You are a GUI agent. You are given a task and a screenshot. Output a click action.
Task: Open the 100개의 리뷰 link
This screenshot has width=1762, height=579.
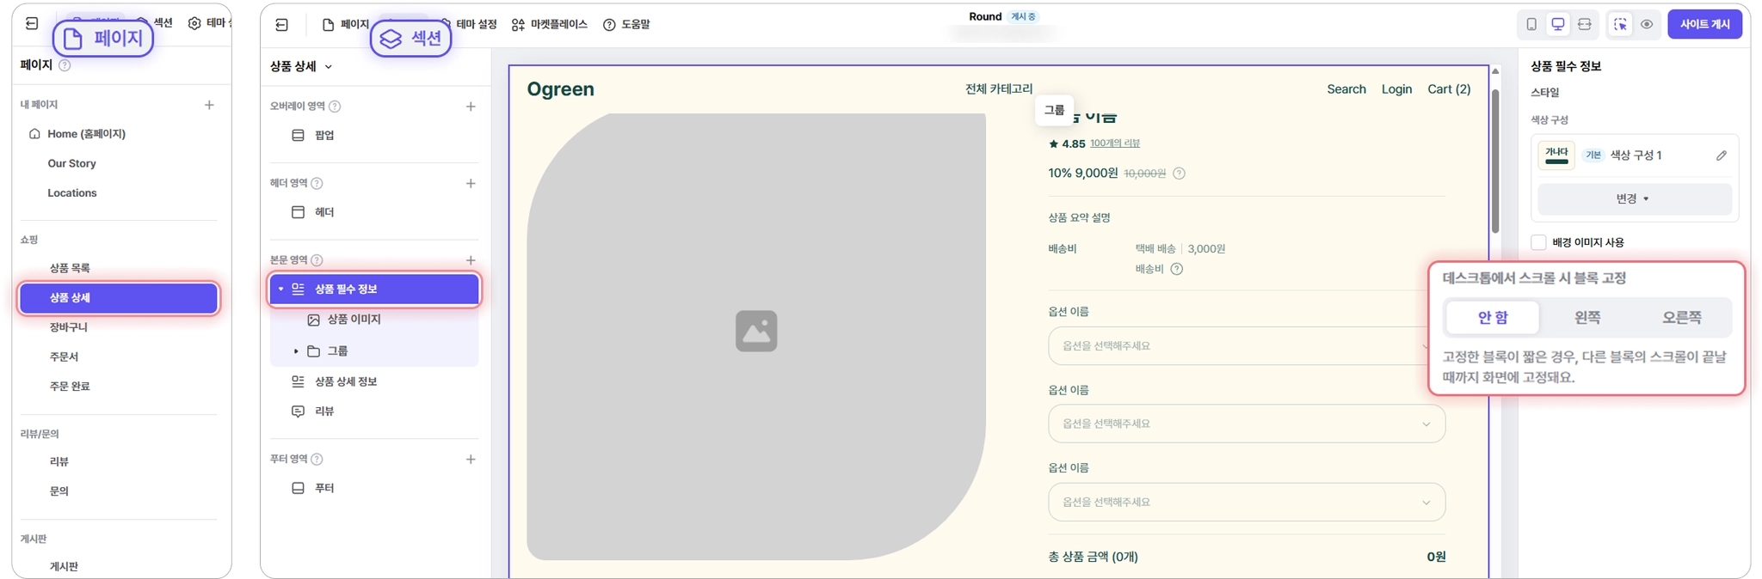[x=1114, y=143]
